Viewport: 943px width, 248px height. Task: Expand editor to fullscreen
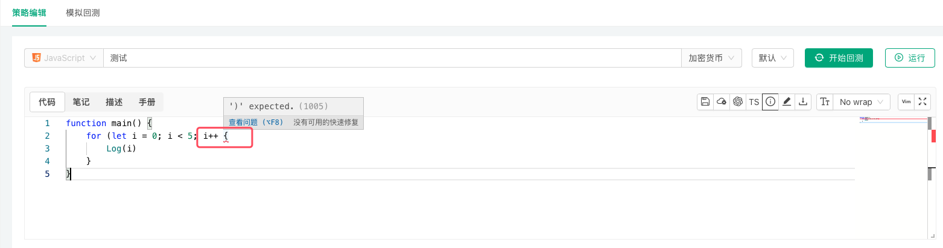pos(922,102)
